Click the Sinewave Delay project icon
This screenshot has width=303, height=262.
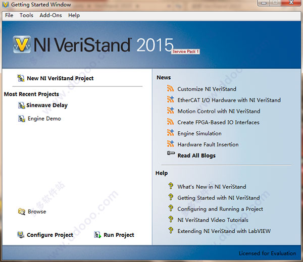tap(22, 106)
